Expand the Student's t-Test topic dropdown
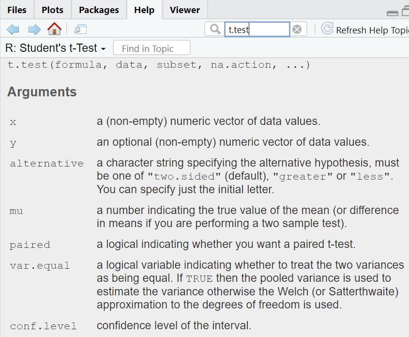The image size is (409, 337). pos(55,48)
